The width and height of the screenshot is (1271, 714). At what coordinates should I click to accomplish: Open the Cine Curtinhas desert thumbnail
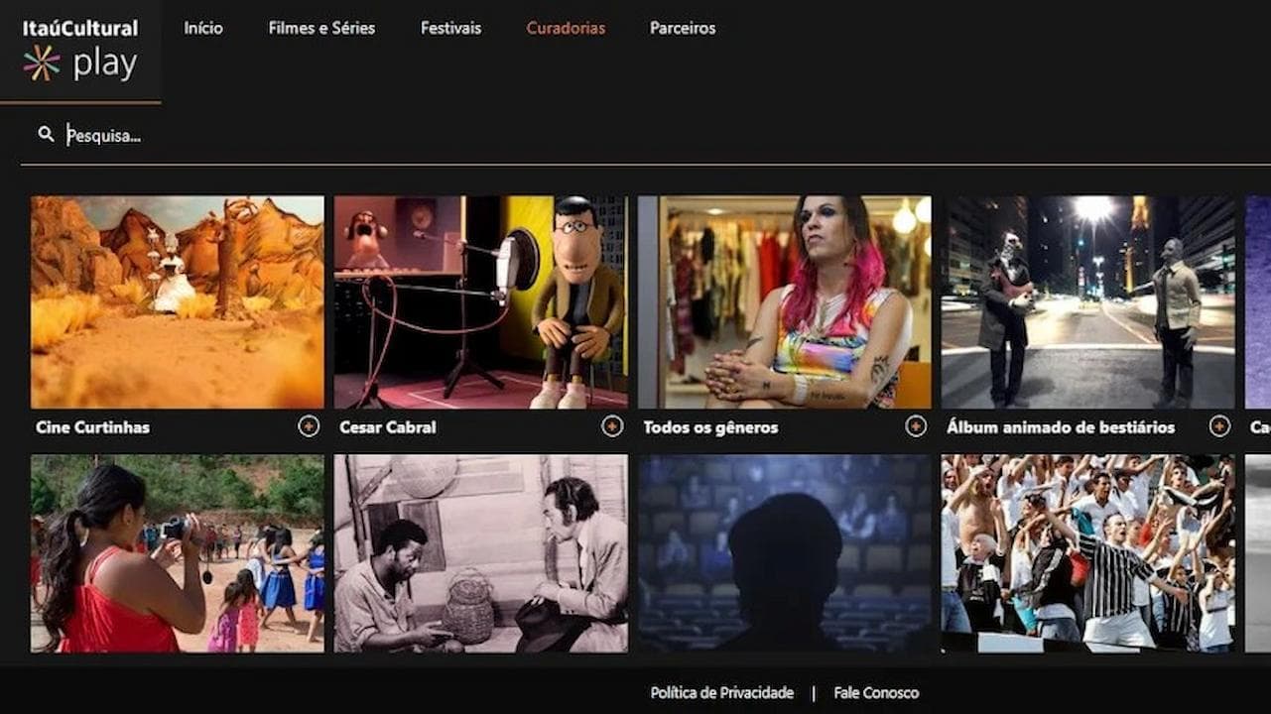178,301
